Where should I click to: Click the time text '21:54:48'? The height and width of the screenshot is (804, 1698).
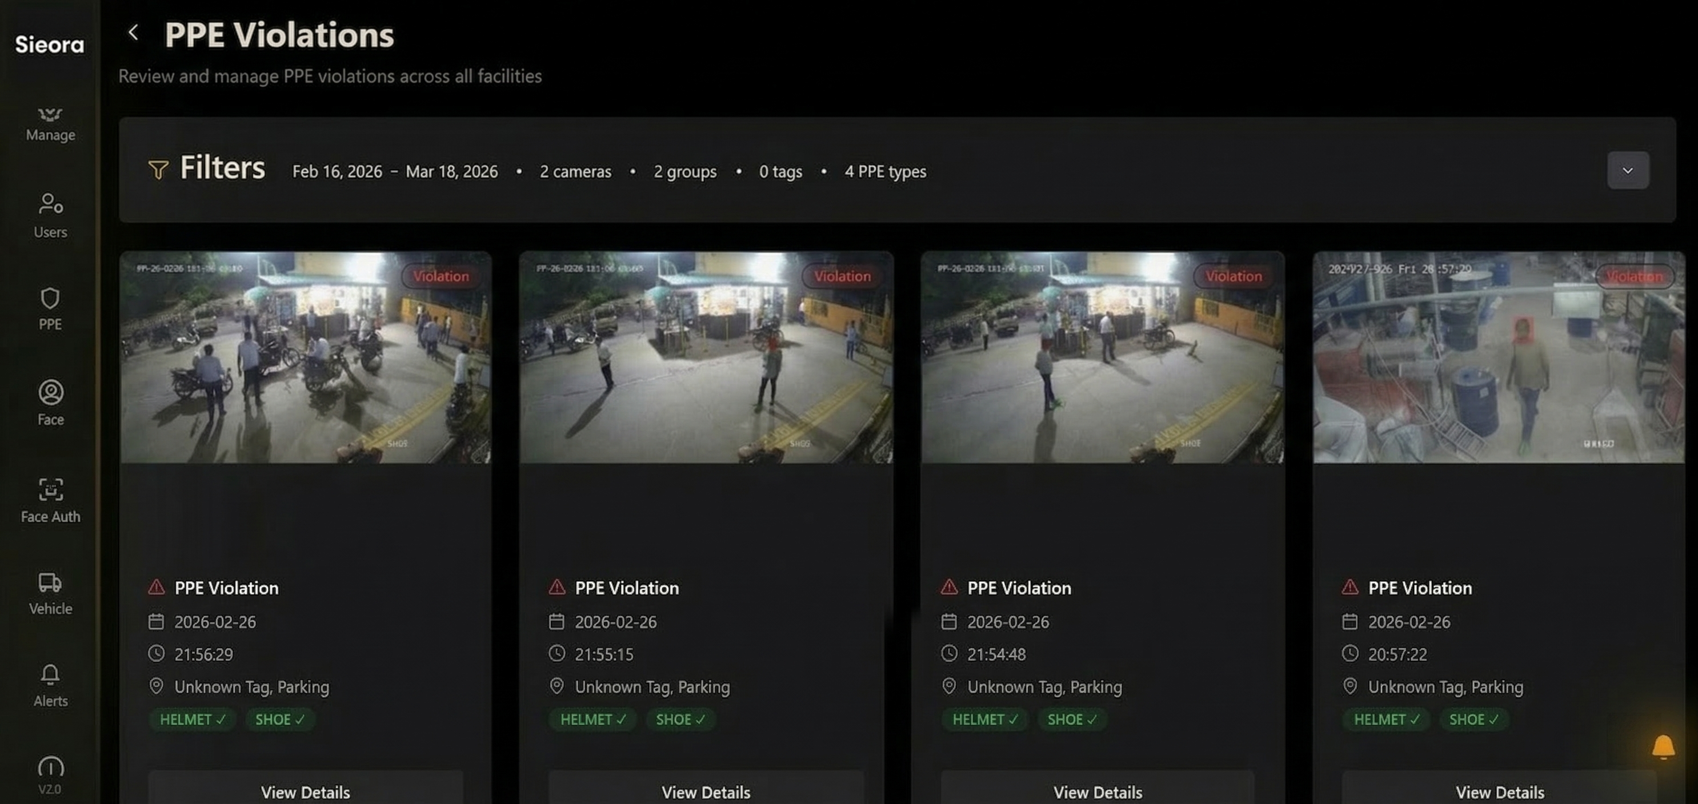click(996, 654)
